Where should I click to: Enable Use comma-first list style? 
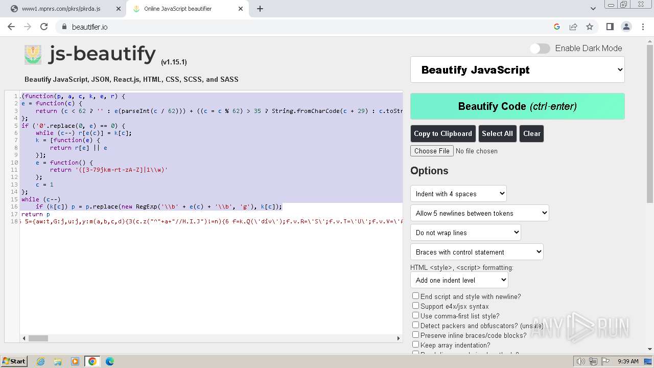coord(415,315)
